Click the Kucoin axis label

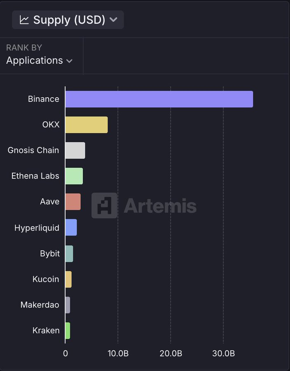click(x=46, y=279)
